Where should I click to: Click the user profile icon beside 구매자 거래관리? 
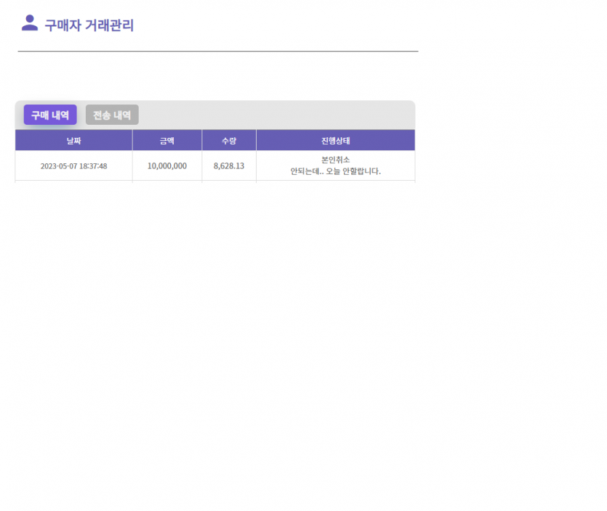click(30, 23)
